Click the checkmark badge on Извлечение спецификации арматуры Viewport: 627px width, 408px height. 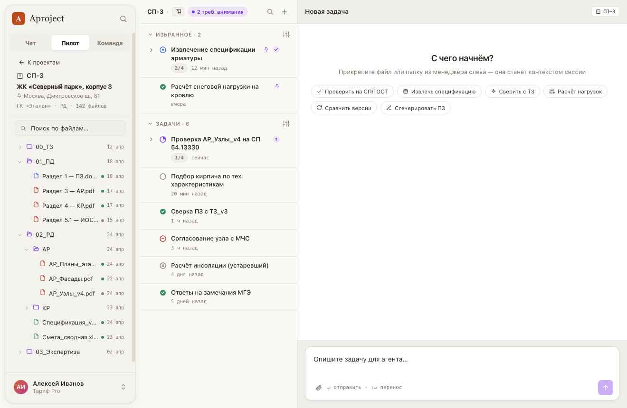click(x=276, y=49)
